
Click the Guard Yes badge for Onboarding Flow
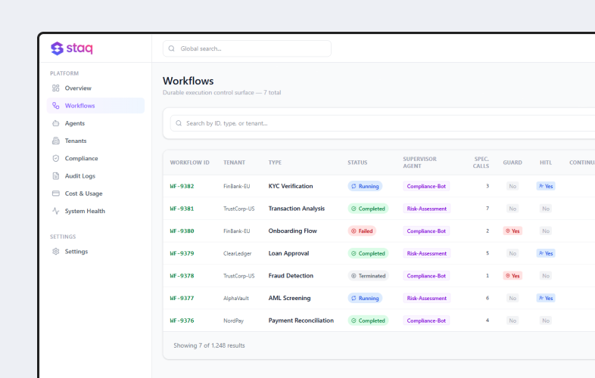(x=512, y=231)
